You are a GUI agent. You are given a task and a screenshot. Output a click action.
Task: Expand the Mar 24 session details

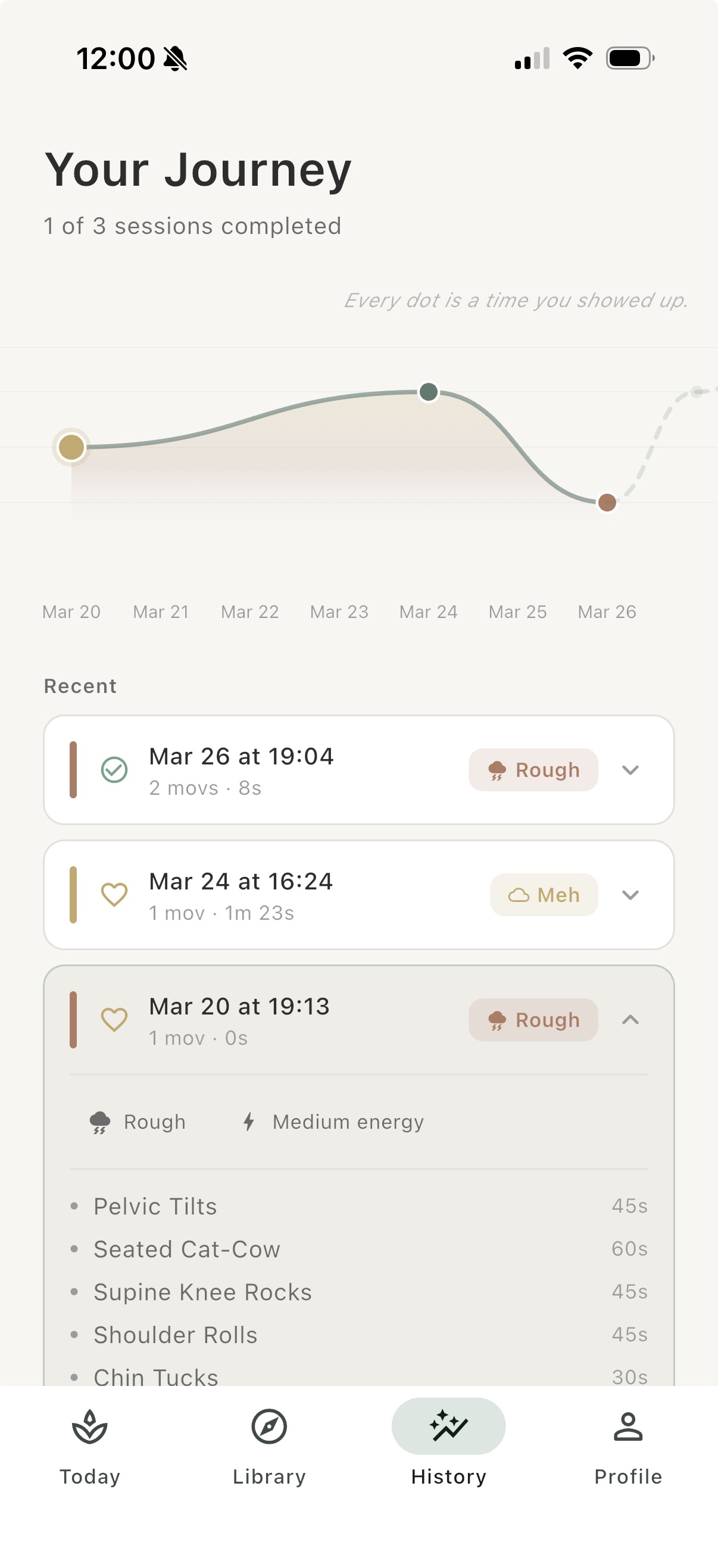[630, 895]
